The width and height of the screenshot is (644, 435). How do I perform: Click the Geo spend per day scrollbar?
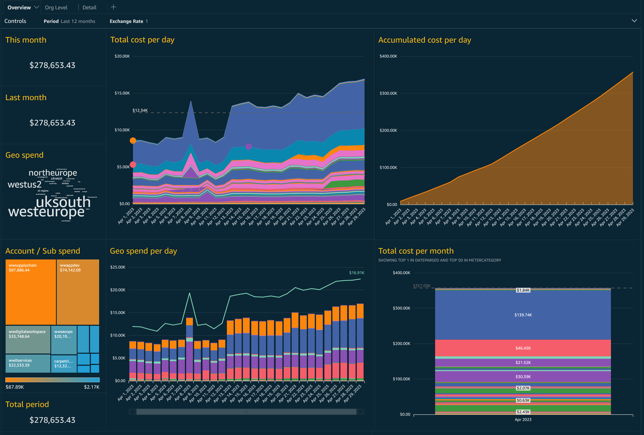246,412
